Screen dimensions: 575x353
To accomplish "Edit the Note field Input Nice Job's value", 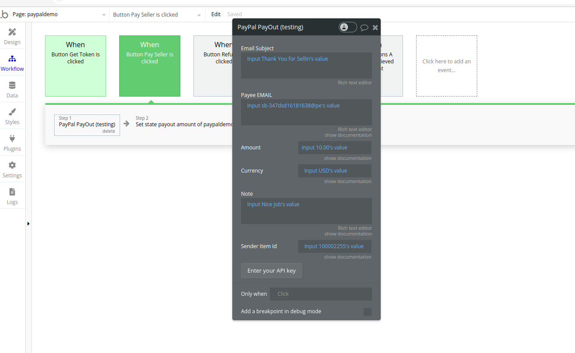I will coord(306,211).
